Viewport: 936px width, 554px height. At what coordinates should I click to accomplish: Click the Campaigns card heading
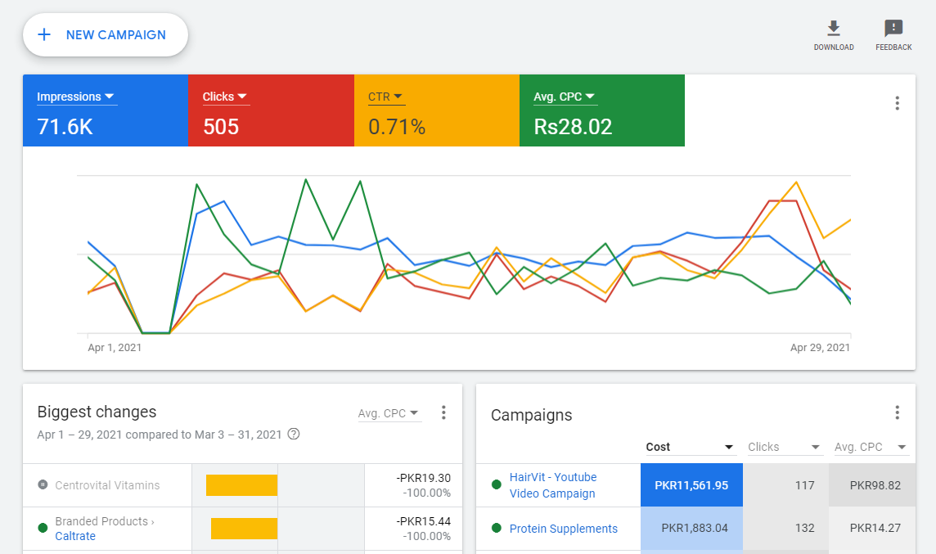531,415
